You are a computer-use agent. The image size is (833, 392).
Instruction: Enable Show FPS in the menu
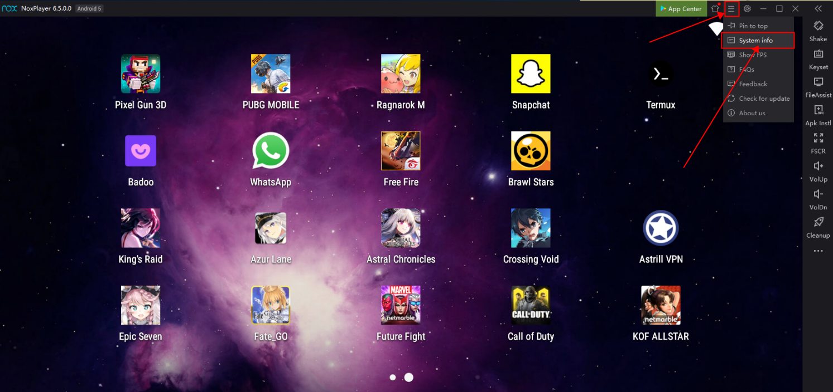click(x=754, y=55)
